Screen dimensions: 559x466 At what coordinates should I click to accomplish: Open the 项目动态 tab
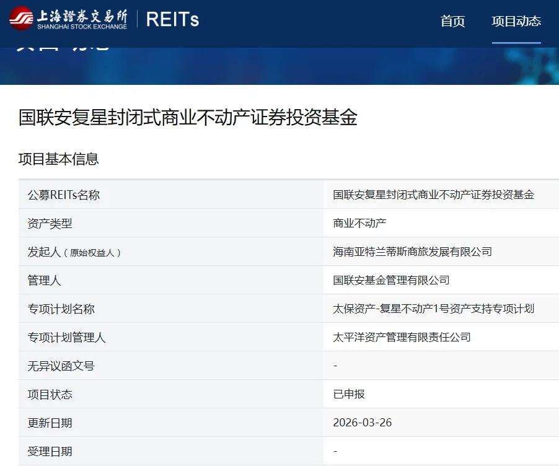[x=516, y=21]
